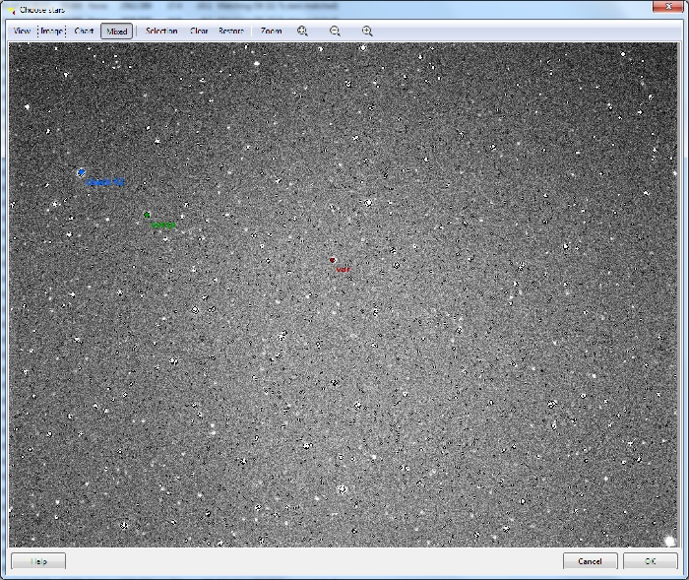Select the blue check star marker
This screenshot has height=580, width=689.
82,172
